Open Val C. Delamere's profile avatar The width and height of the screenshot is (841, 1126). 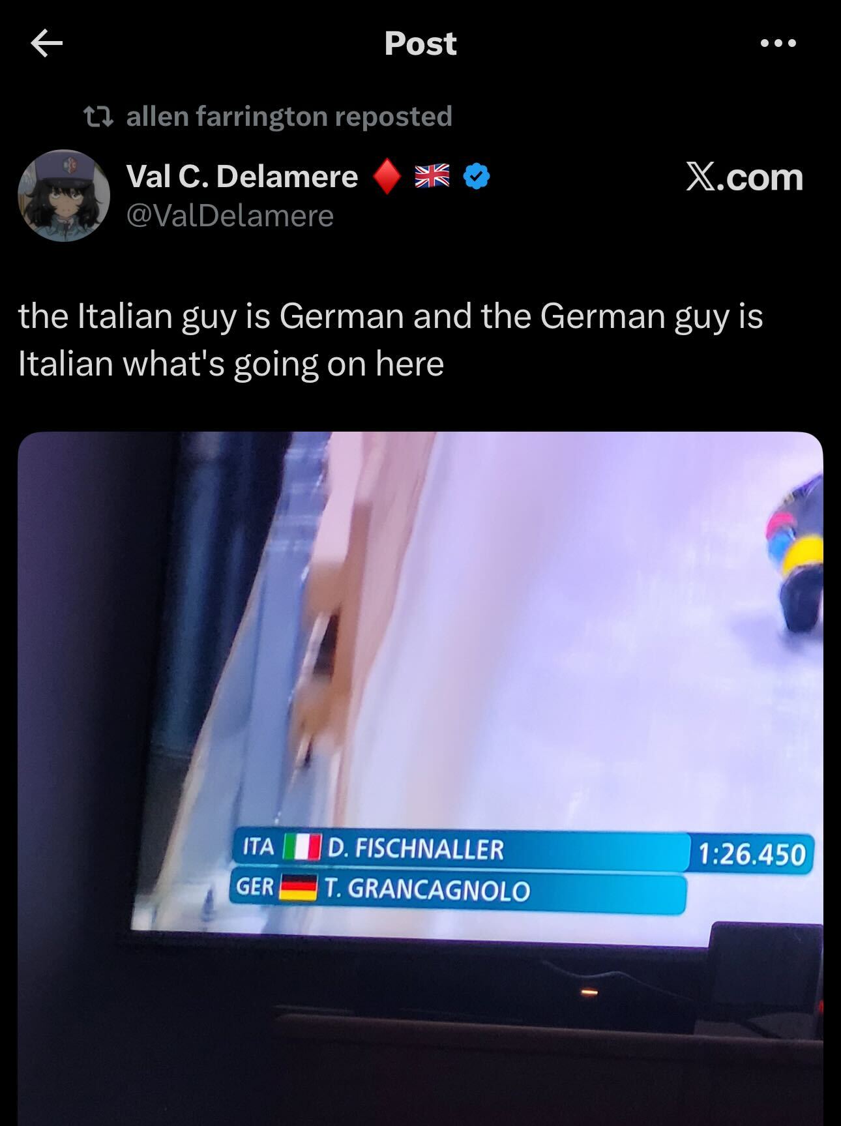point(64,196)
